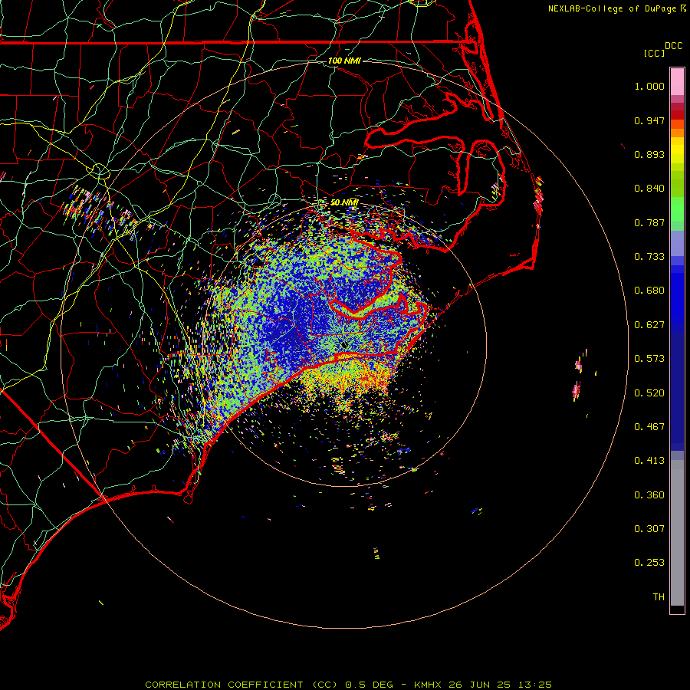The height and width of the screenshot is (690, 690).
Task: Click the 100 NMI range ring label
Action: coord(344,61)
